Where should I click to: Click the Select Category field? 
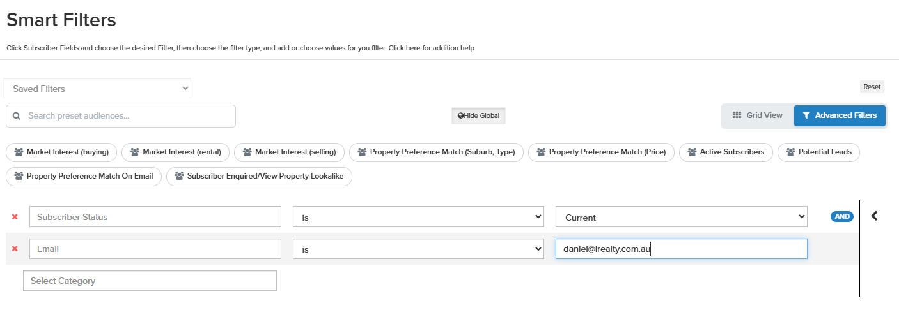coord(150,281)
